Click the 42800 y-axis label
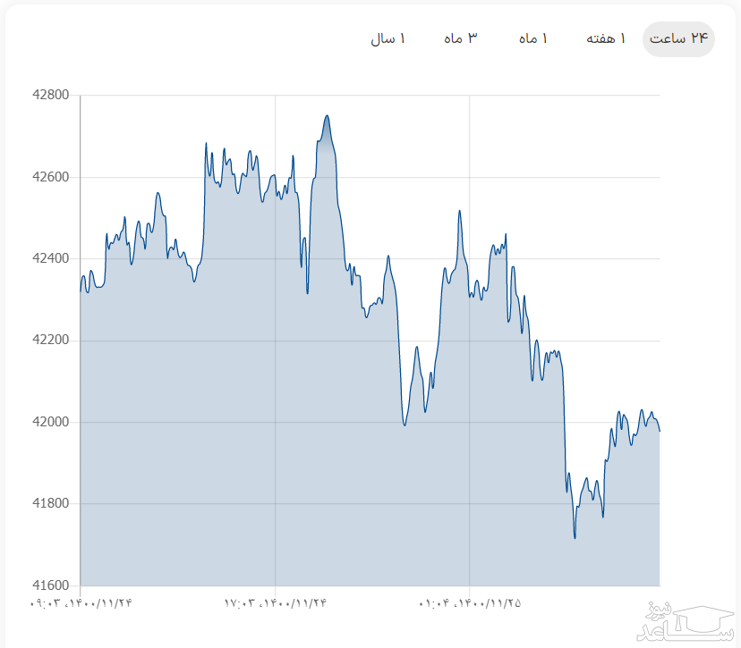Screen dimensions: 741x648 pyautogui.click(x=50, y=96)
